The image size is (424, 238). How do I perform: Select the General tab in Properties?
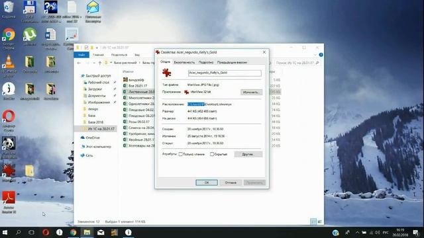tap(165, 61)
